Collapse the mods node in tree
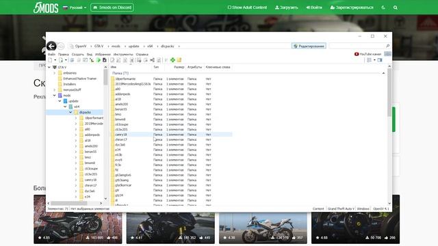This screenshot has height=246, width=438. (55, 96)
